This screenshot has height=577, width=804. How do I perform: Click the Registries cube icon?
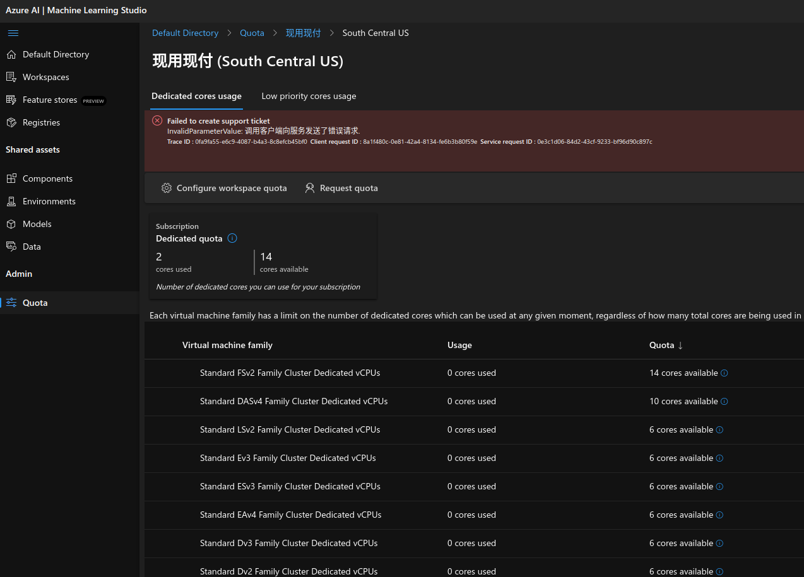[x=11, y=122]
